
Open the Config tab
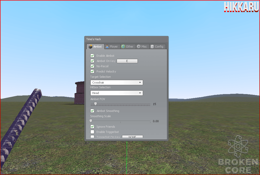[x=157, y=47]
